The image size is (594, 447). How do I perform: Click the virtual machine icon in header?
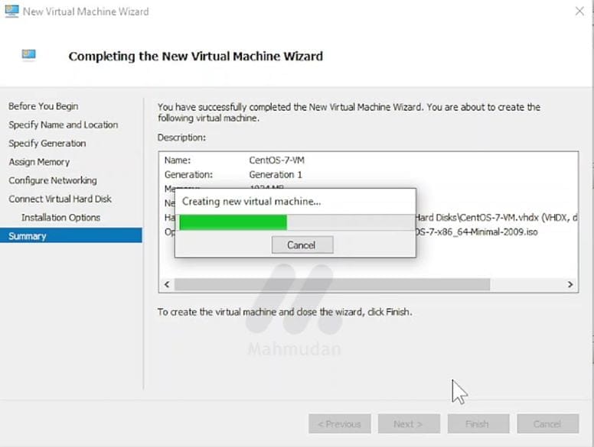pos(29,55)
